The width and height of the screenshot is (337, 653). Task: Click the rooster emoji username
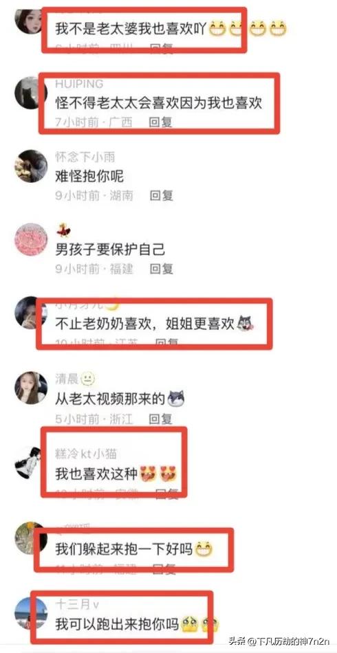[63, 230]
